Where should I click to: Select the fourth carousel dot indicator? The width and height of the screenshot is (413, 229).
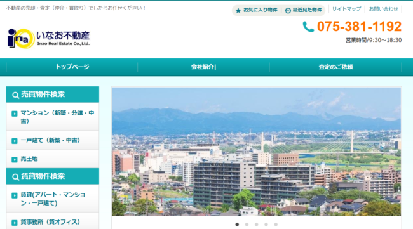pos(266,225)
